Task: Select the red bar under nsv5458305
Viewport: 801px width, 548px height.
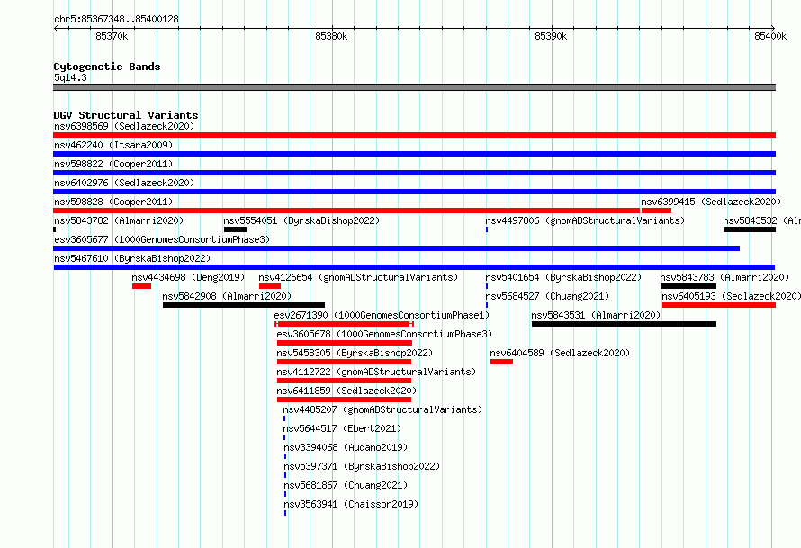Action: 344,362
